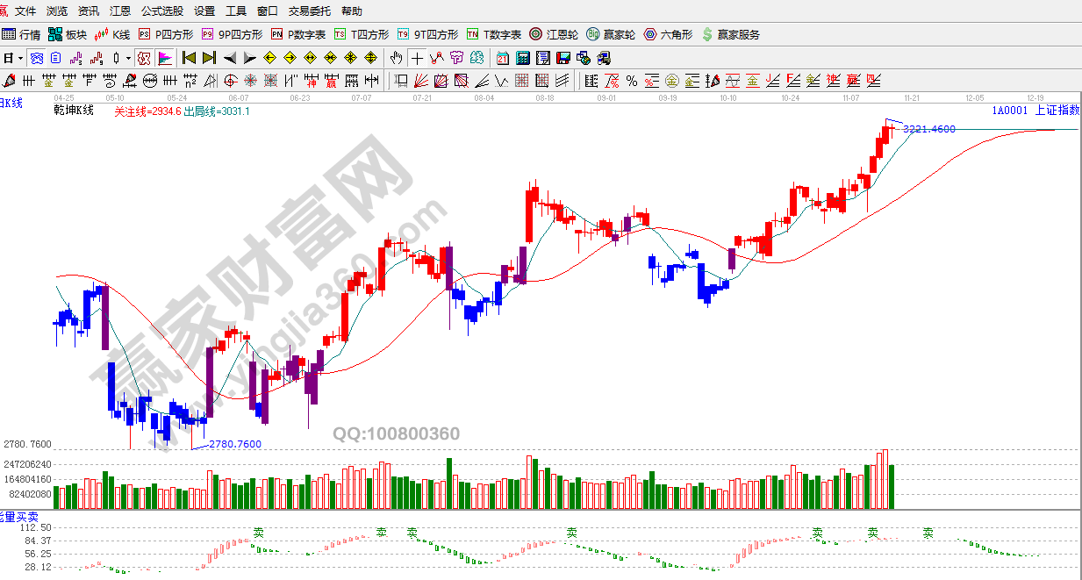Open the 文件 menu
Image resolution: width=1082 pixels, height=580 pixels.
click(x=25, y=11)
